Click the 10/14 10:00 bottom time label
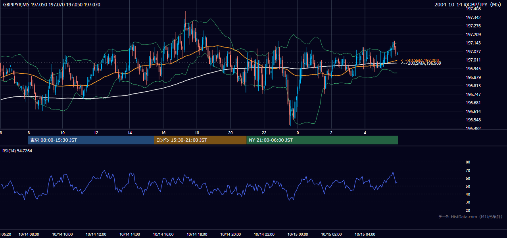This screenshot has height=238, width=507. (x=62, y=234)
